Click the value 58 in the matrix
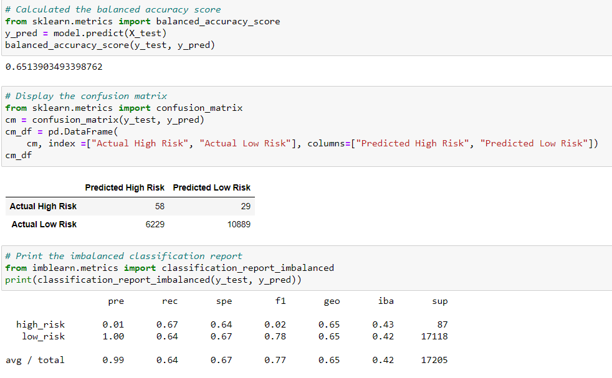 (x=158, y=206)
